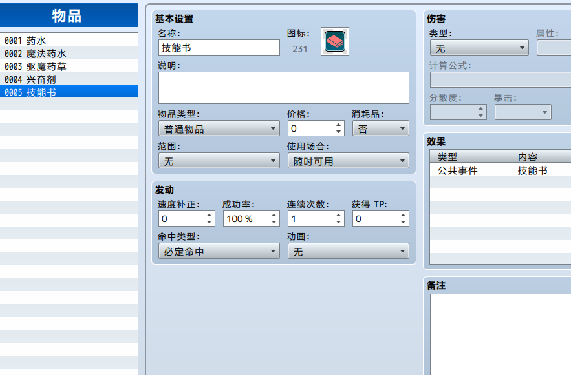The width and height of the screenshot is (571, 375).
Task: Decrease 价格 with the down arrow
Action: tap(339, 132)
